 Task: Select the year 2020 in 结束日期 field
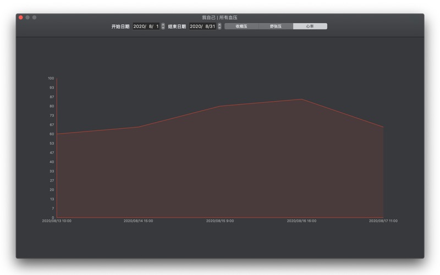click(x=196, y=26)
